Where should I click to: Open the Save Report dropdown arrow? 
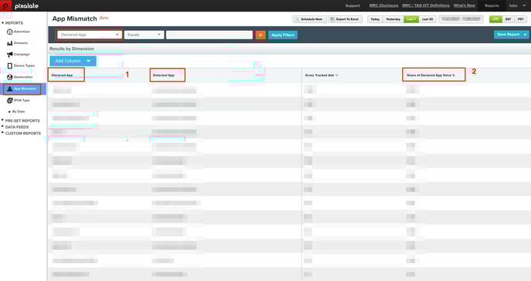(526, 35)
